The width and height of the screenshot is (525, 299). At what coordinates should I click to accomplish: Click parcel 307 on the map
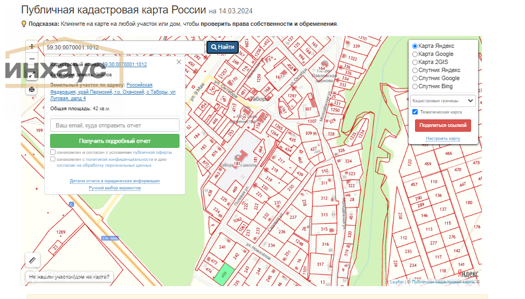(x=308, y=109)
